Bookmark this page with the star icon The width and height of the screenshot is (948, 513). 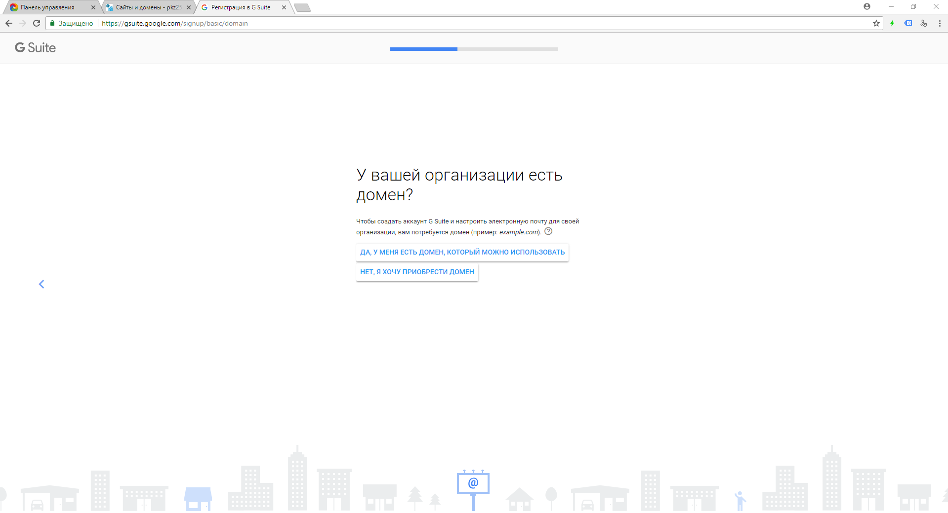coord(876,23)
